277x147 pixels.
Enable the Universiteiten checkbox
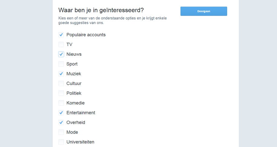click(x=61, y=142)
